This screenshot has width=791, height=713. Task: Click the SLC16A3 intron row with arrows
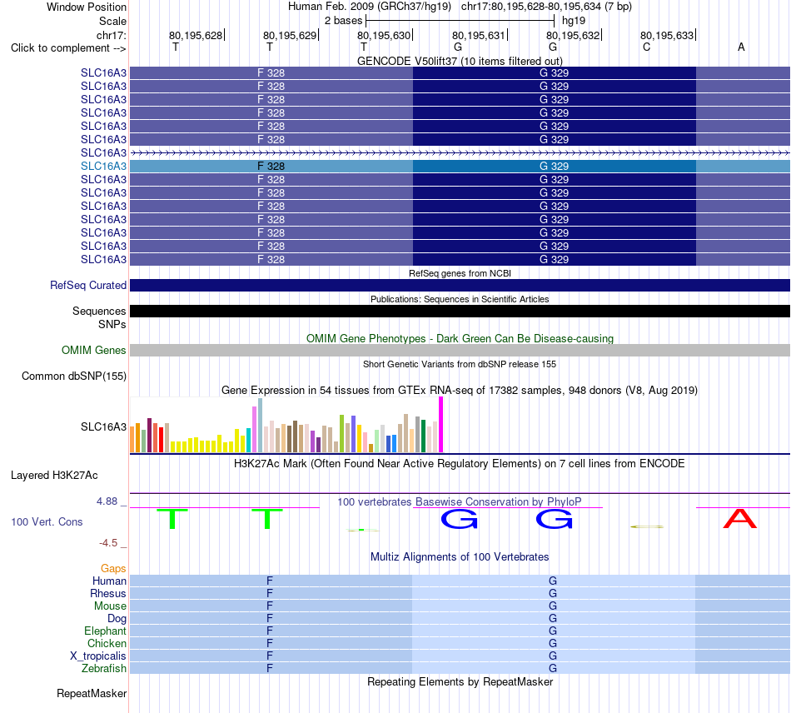pyautogui.click(x=460, y=152)
